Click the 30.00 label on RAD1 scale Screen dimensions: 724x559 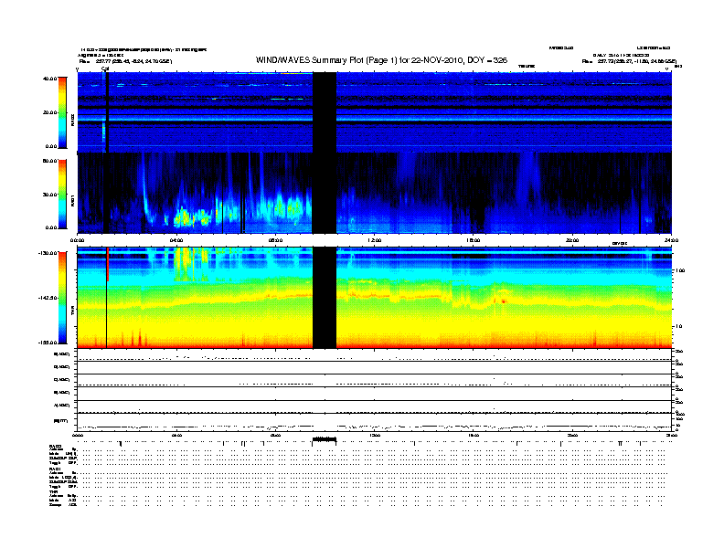point(50,195)
